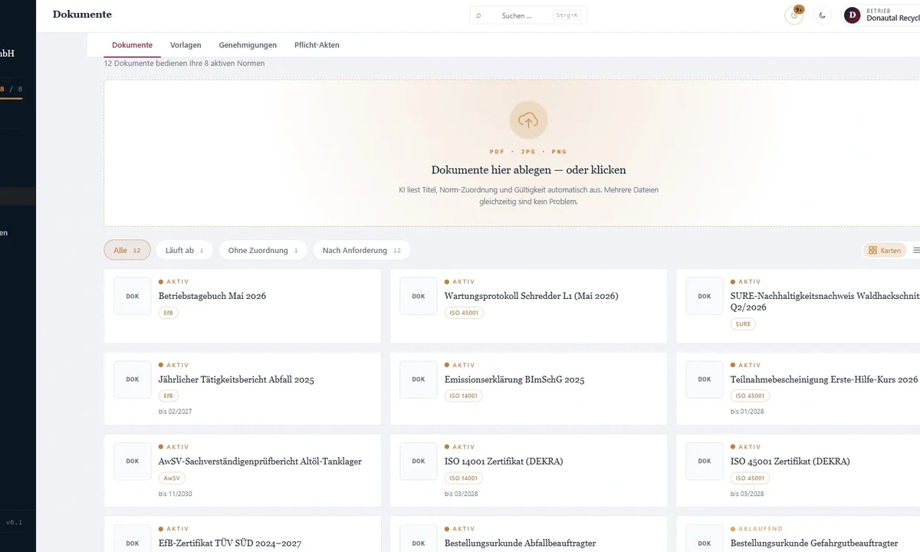920x552 pixels.
Task: Open notifications bell with 9+ badge
Action: pyautogui.click(x=793, y=15)
